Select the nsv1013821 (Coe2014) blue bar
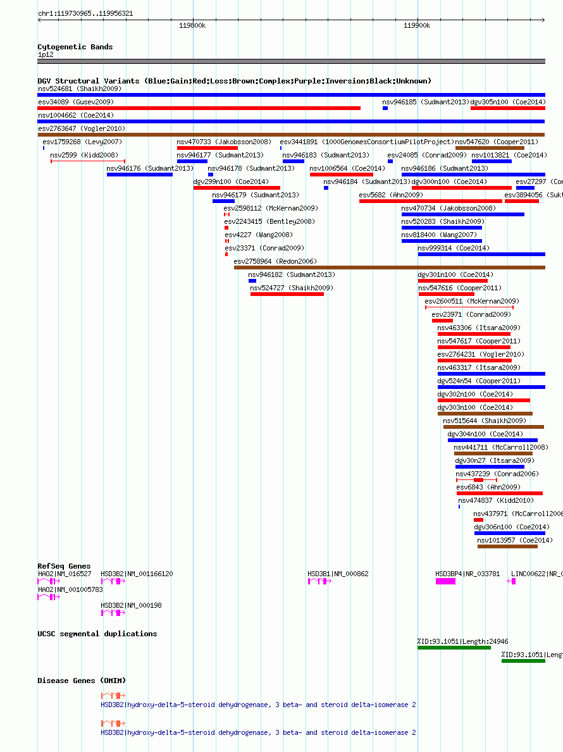 [492, 161]
